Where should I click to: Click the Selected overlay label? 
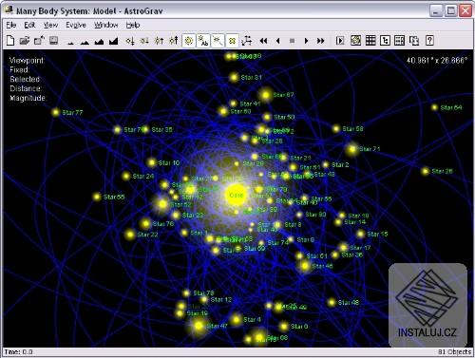[25, 79]
